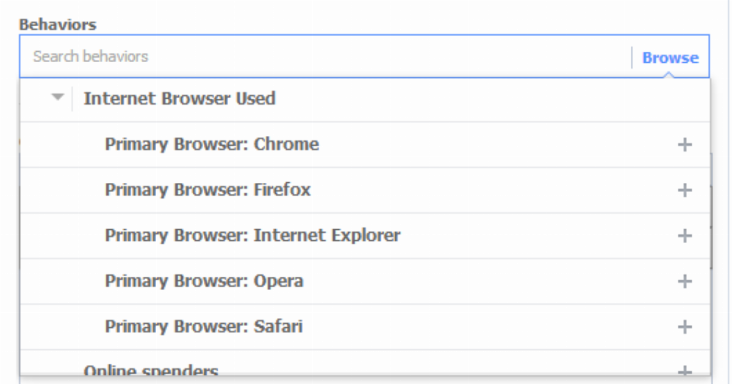Click divider line left of Browse
The height and width of the screenshot is (384, 732).
pyautogui.click(x=632, y=57)
